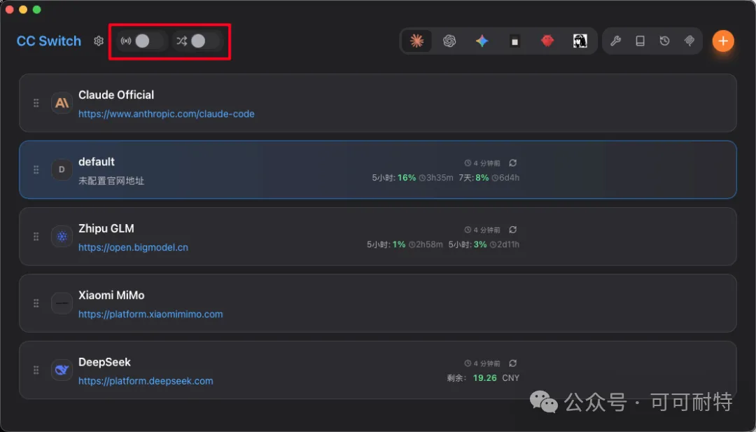
Task: Click the 19.26 balance in DeepSeek
Action: 484,378
